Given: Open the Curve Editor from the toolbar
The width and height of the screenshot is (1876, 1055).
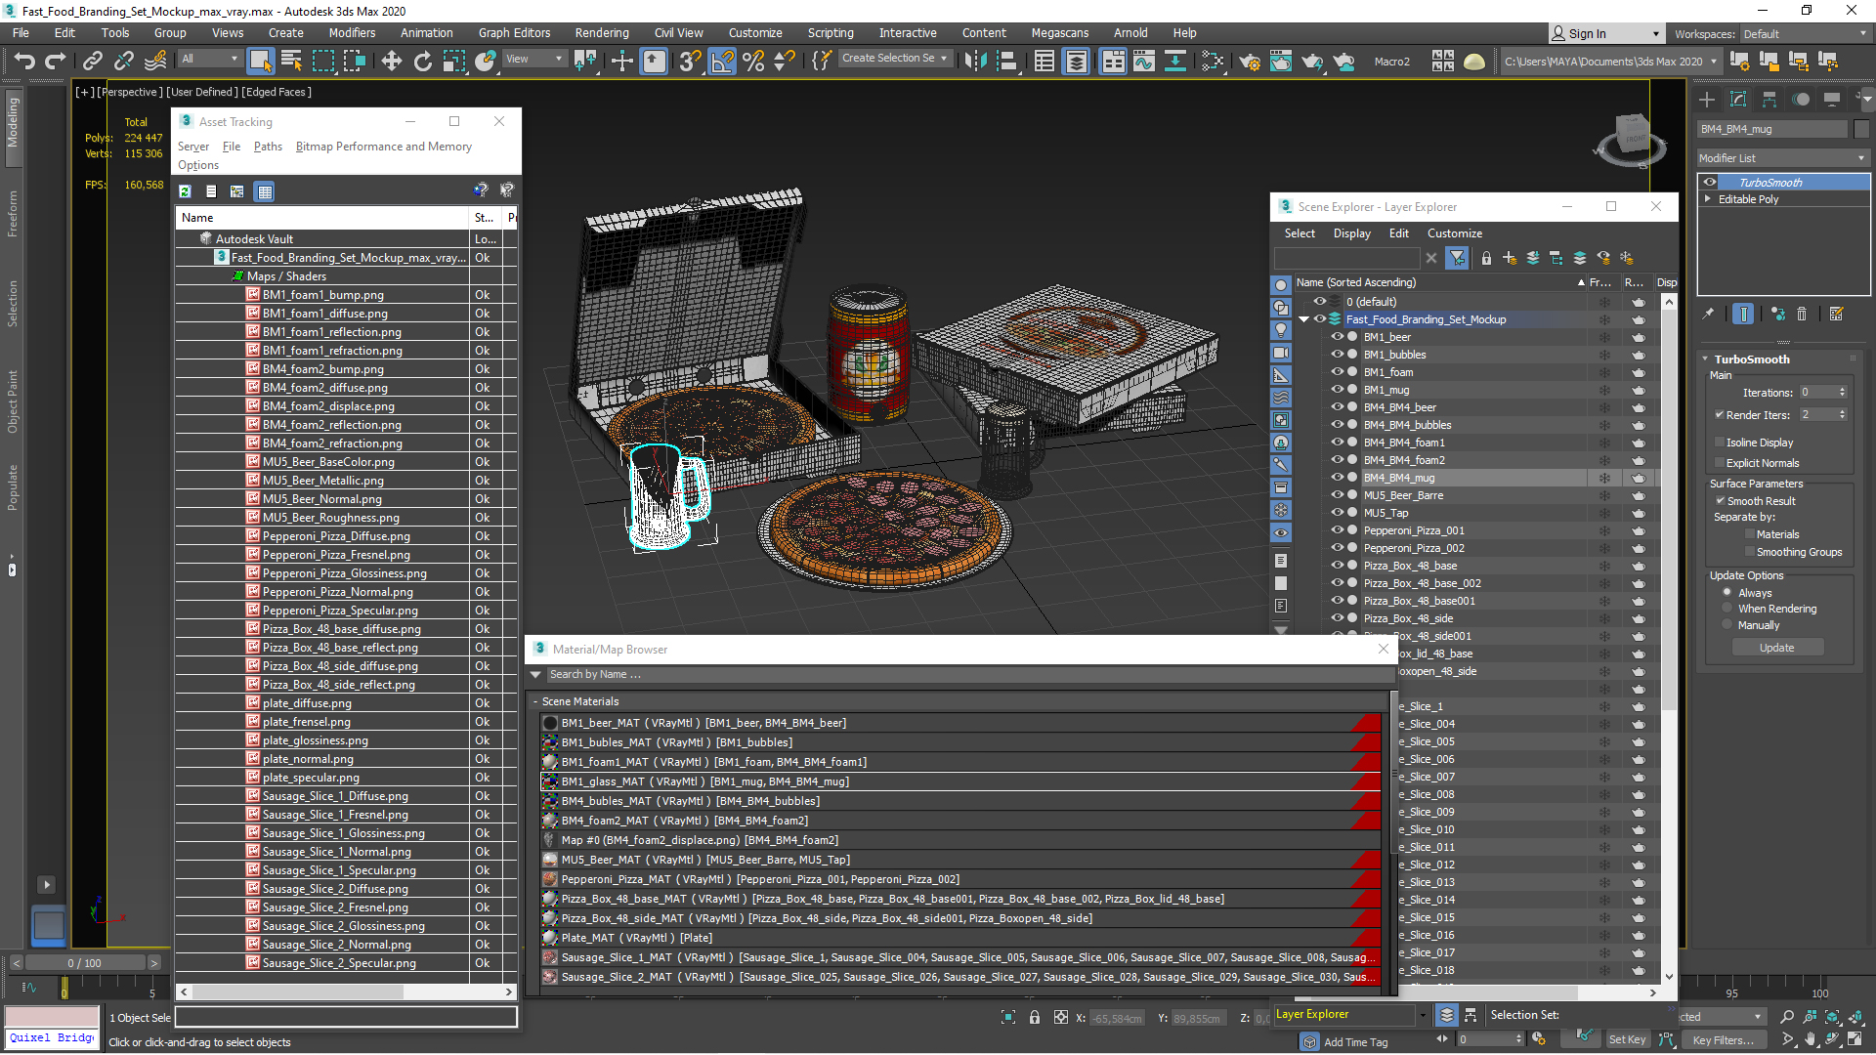Looking at the screenshot, I should point(1143,62).
